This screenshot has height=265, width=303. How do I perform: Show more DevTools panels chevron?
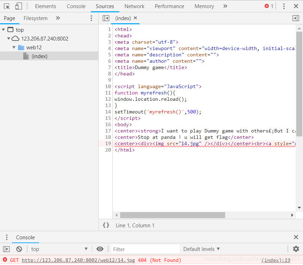225,6
